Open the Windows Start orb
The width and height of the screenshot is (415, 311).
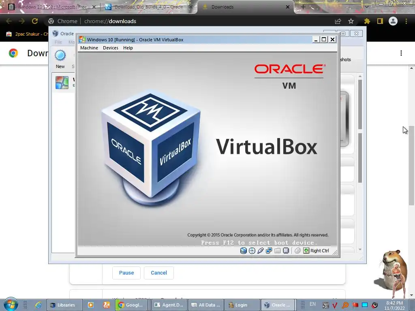pos(11,305)
